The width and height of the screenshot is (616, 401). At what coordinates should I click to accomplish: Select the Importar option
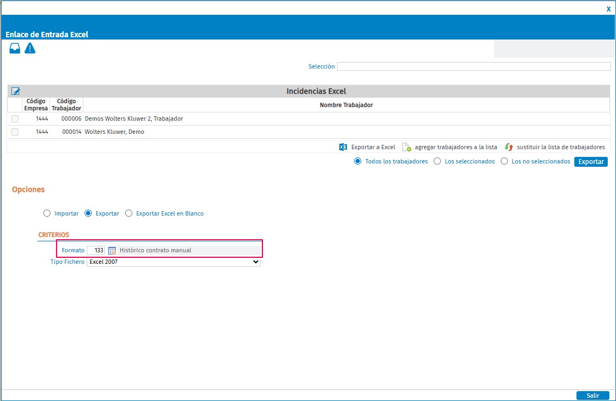[47, 213]
